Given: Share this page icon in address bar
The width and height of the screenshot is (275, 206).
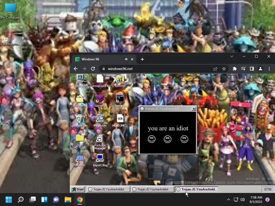Looking at the screenshot, I should (215, 69).
